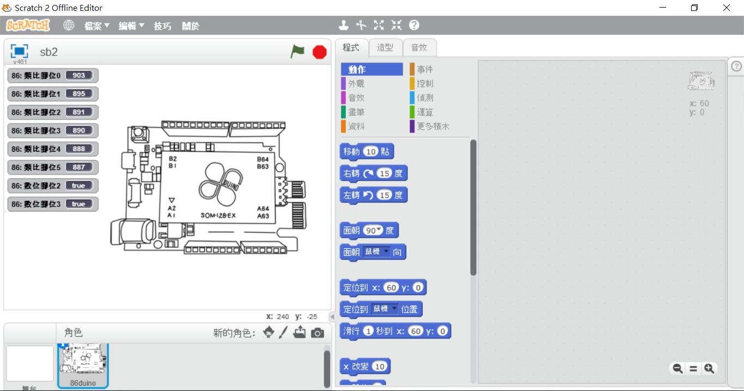Select the grow sprite tool
Screen dimensions: 744x391
pos(379,25)
